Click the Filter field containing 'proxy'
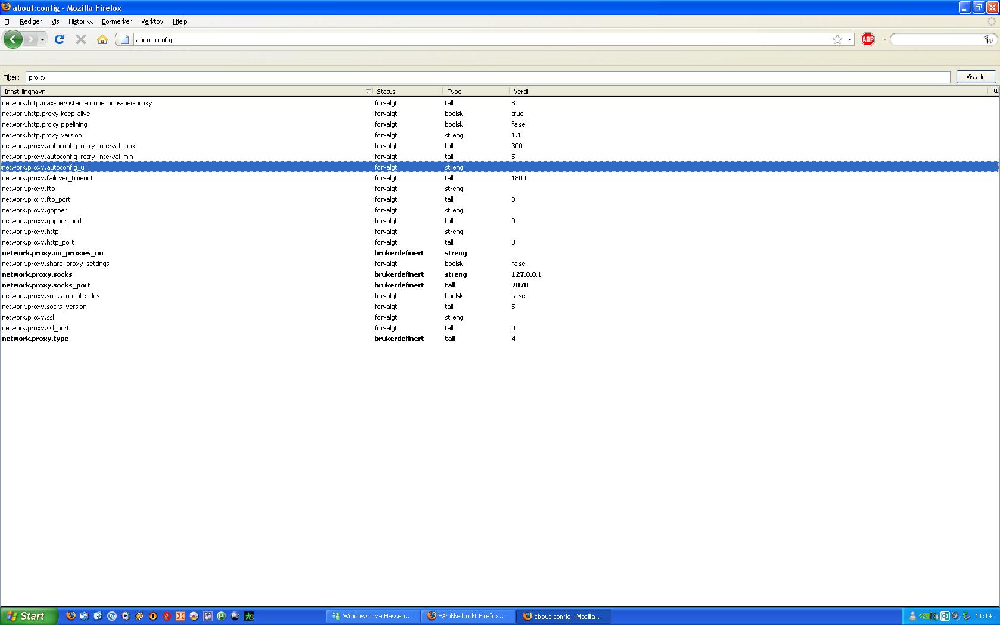This screenshot has width=1000, height=625. tap(487, 77)
